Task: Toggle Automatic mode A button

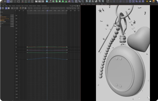Action: coord(6,8)
